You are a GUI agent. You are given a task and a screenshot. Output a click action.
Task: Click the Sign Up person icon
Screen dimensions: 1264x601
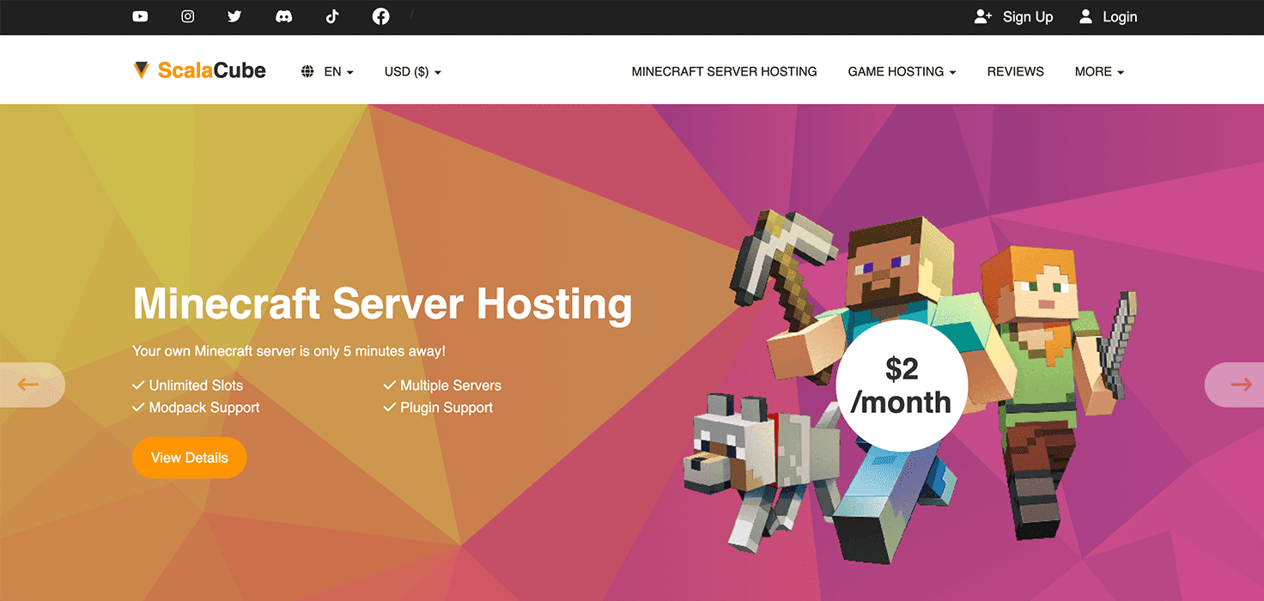(982, 15)
